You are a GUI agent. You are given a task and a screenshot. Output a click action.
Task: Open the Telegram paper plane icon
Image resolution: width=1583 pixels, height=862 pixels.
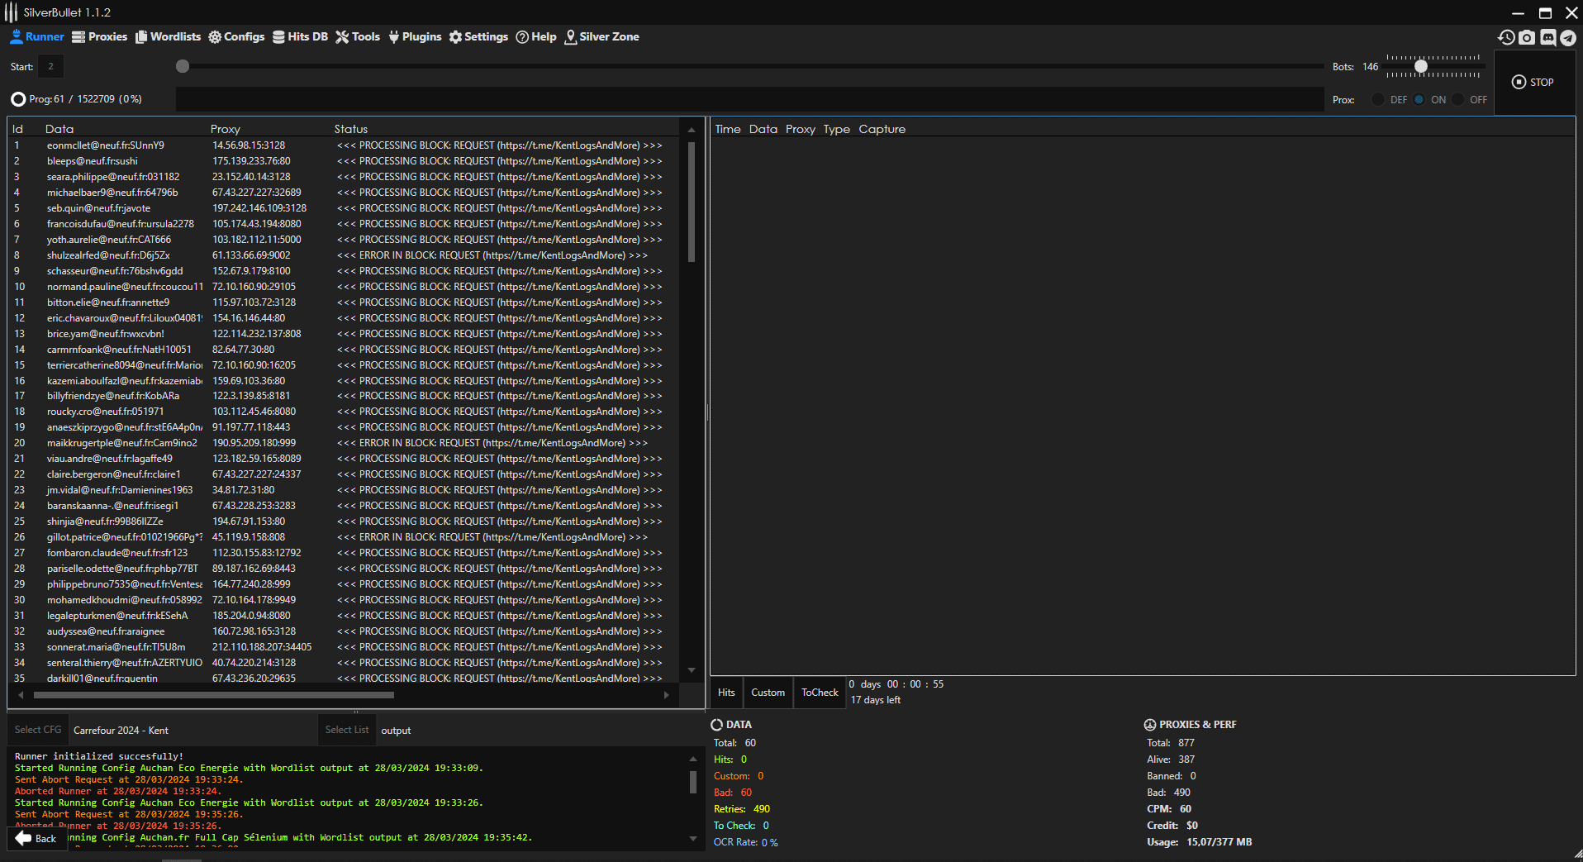coord(1568,37)
